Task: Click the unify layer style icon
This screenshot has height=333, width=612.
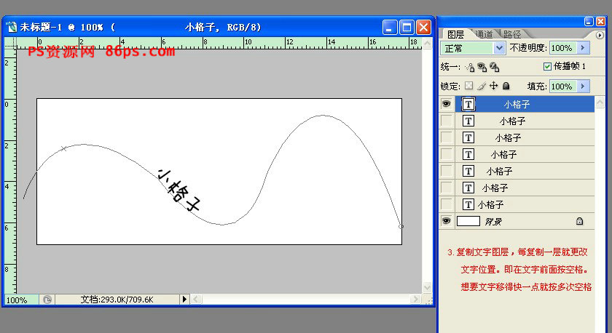Action: coord(495,67)
